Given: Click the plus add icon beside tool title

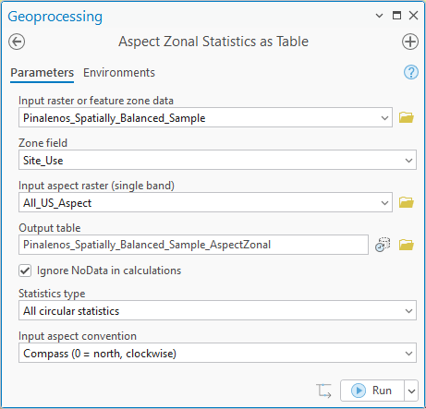Looking at the screenshot, I should (410, 42).
